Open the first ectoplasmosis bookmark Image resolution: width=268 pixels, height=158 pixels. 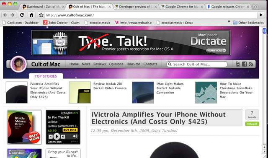tap(98, 23)
